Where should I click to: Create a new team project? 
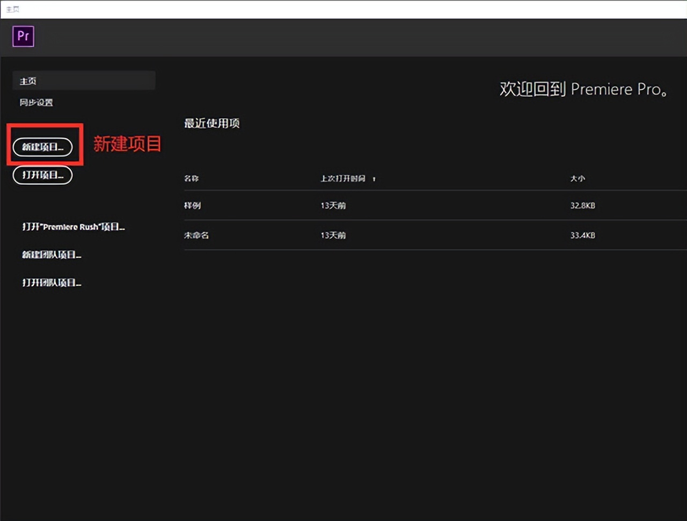[52, 254]
